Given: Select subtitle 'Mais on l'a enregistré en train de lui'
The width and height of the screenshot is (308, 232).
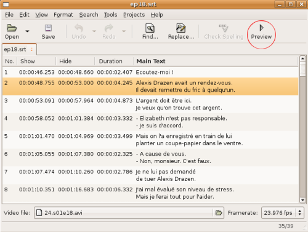Looking at the screenshot, I should (184, 136).
